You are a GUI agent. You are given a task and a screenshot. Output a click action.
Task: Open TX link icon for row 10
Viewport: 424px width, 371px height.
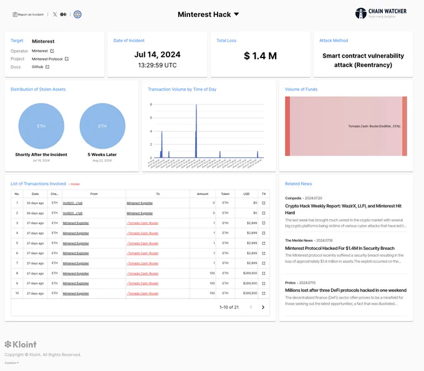tap(264, 294)
